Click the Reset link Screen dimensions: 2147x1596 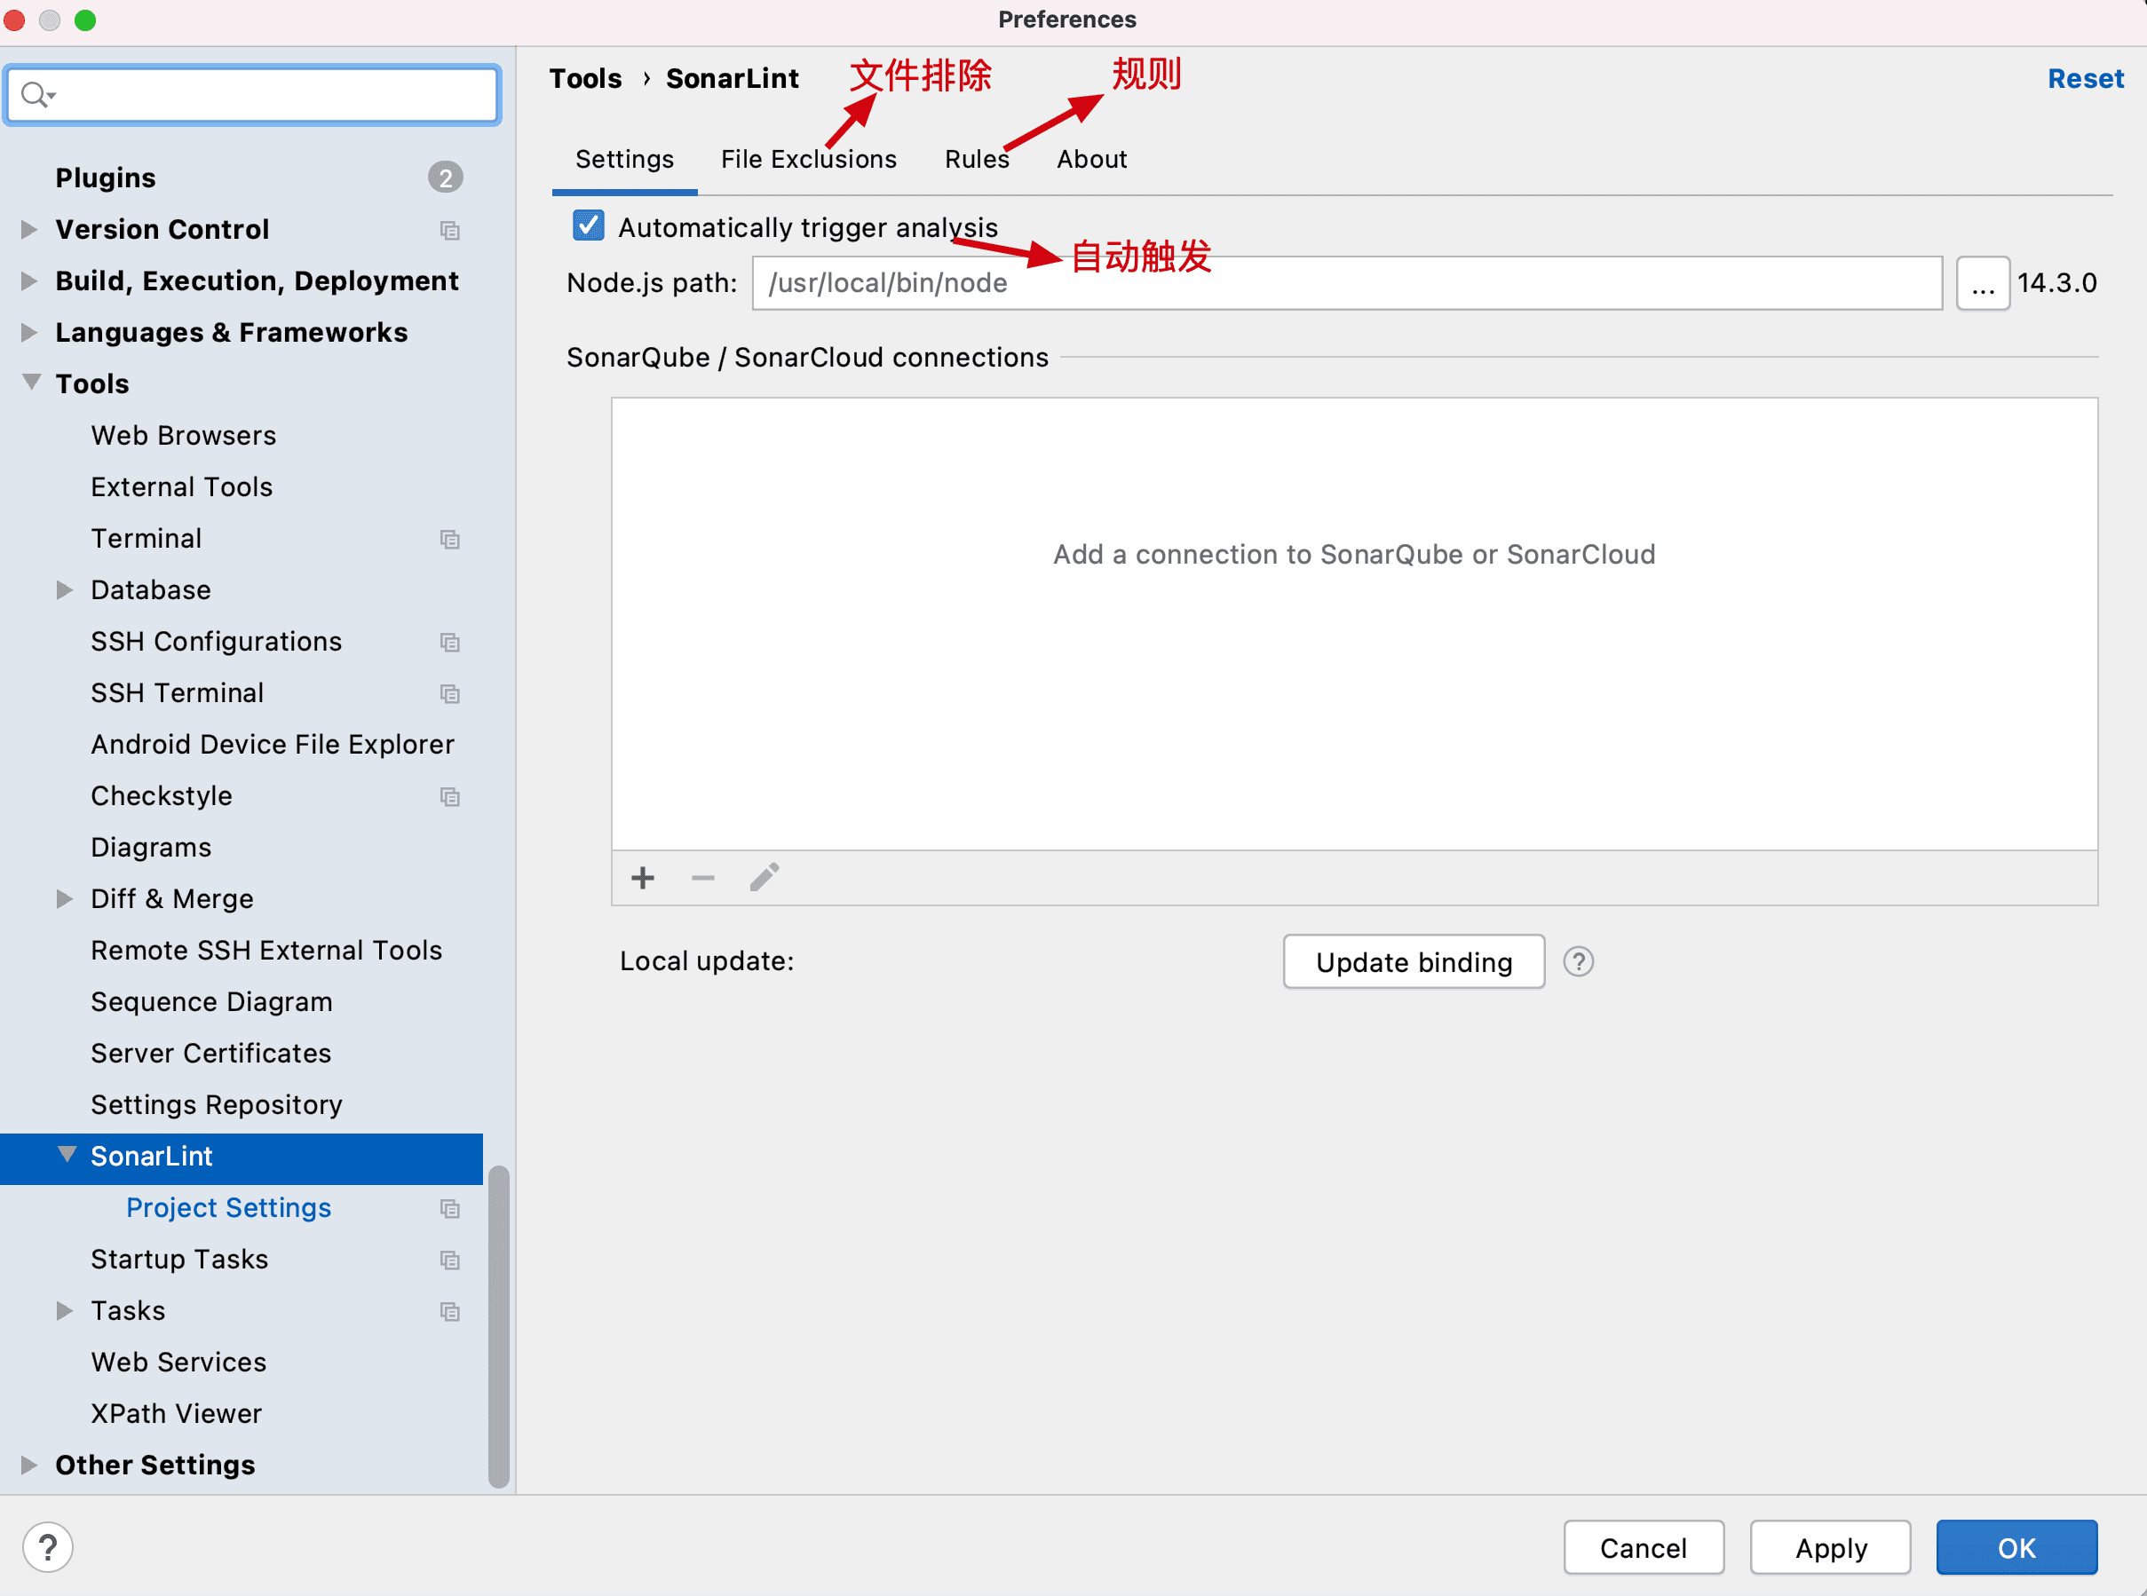point(2085,78)
